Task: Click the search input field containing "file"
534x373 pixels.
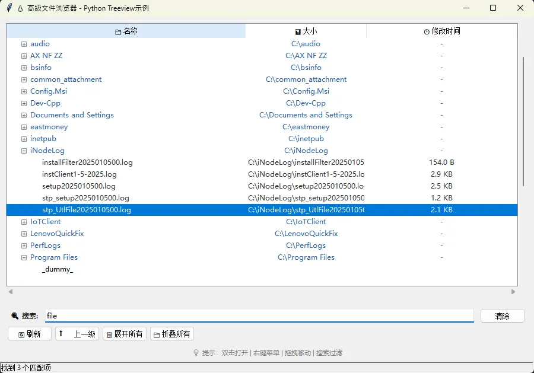Action: (x=259, y=316)
